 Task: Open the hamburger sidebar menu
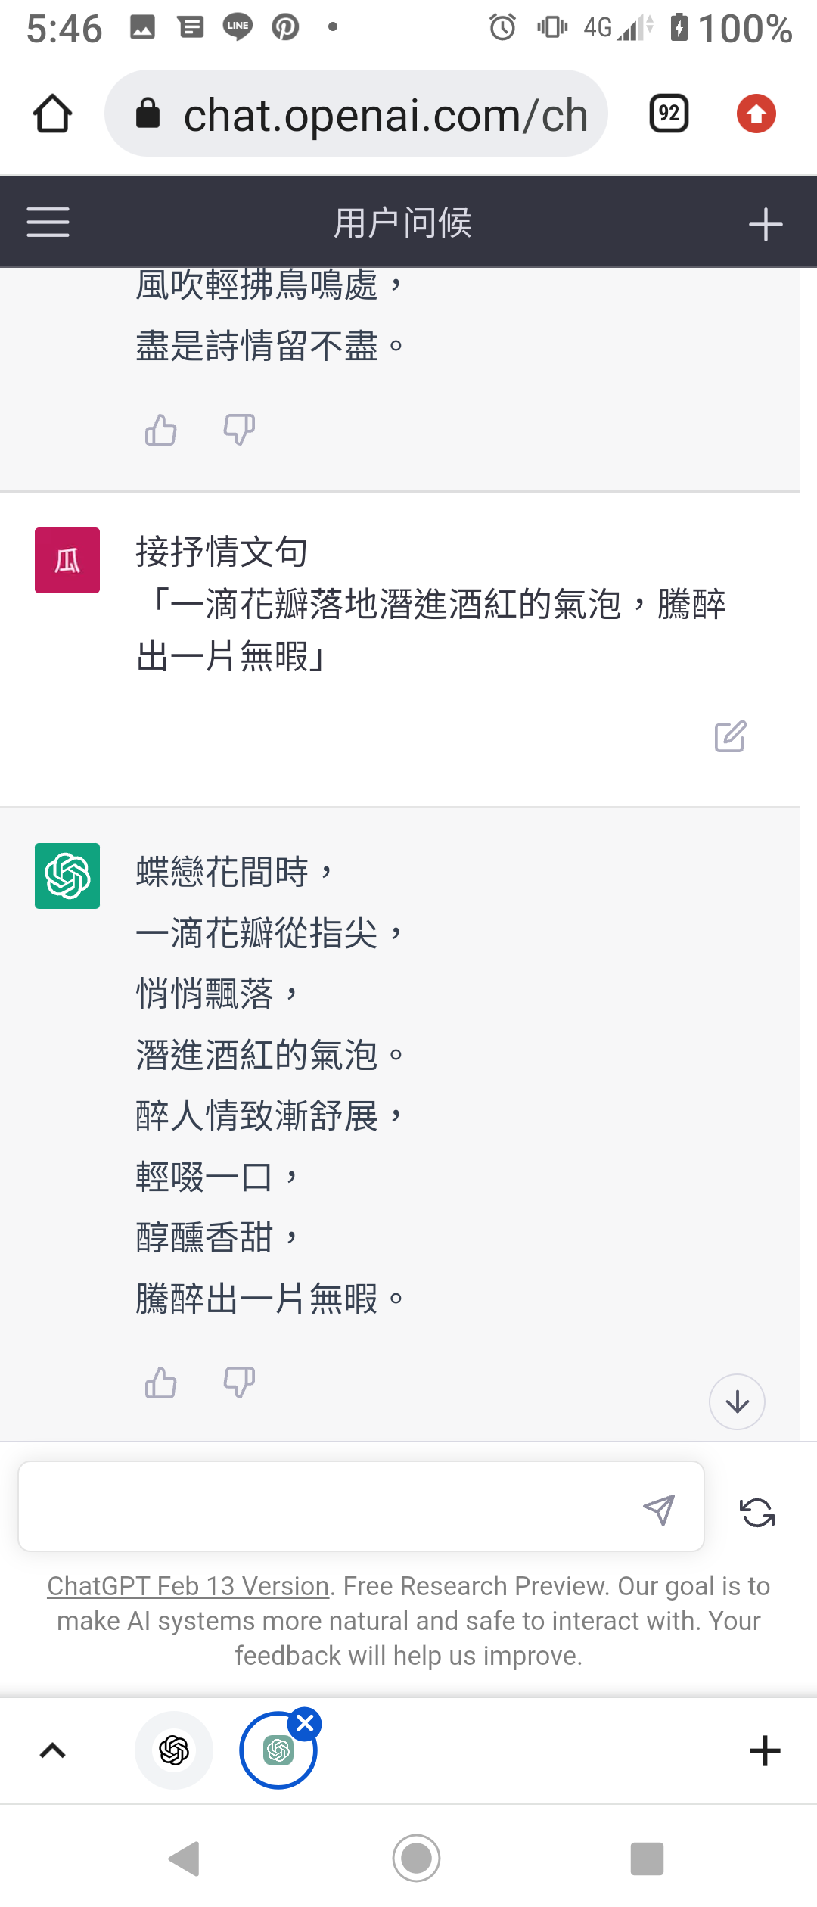[48, 222]
